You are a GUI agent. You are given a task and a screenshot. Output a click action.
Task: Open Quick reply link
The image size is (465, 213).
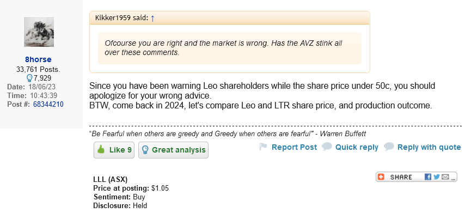coord(357,147)
